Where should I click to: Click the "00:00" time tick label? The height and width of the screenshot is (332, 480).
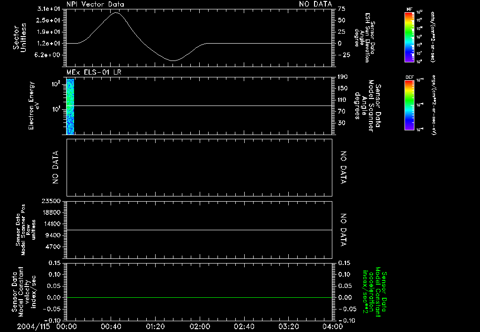67,326
